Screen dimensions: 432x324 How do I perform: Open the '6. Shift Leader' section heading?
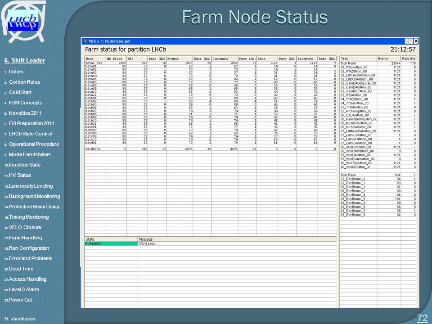point(24,61)
